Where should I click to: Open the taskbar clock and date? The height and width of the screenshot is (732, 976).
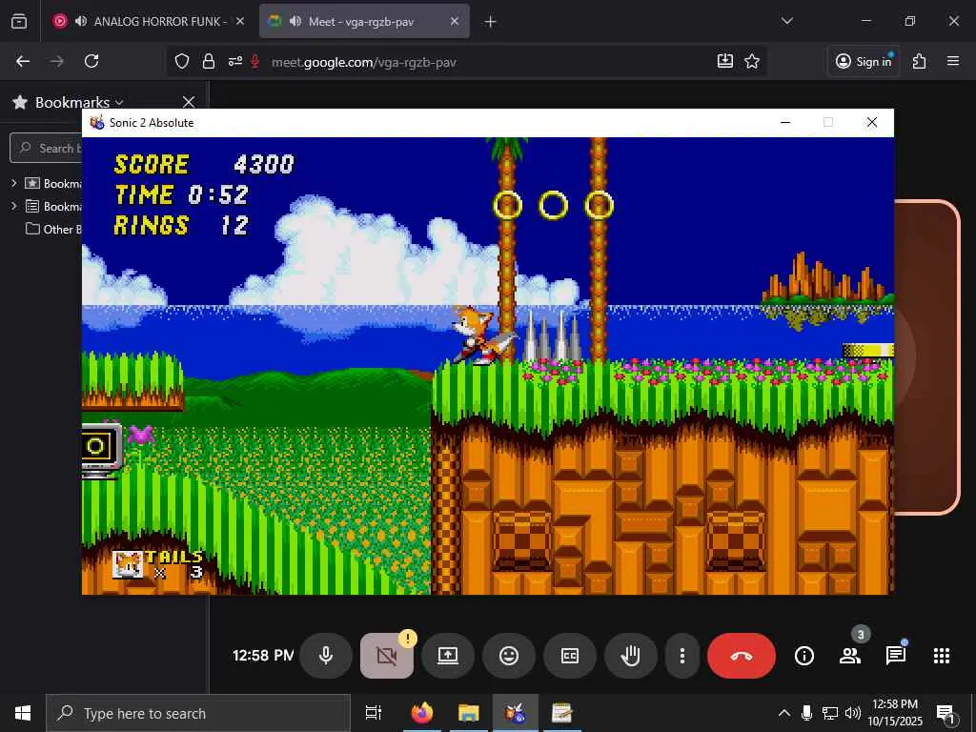[895, 713]
